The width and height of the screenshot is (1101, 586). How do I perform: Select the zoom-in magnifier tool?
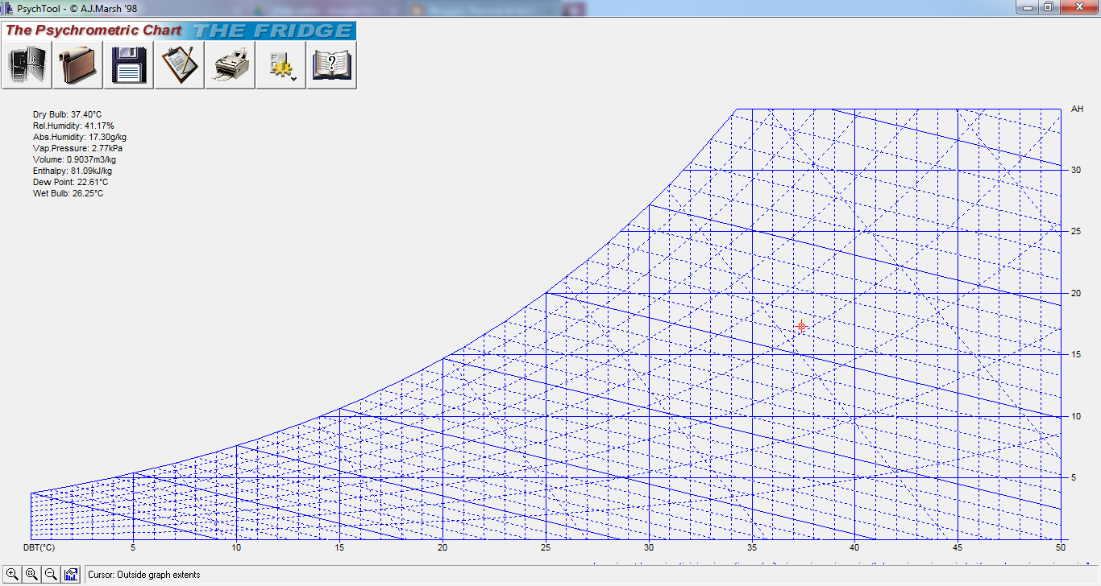[x=11, y=573]
